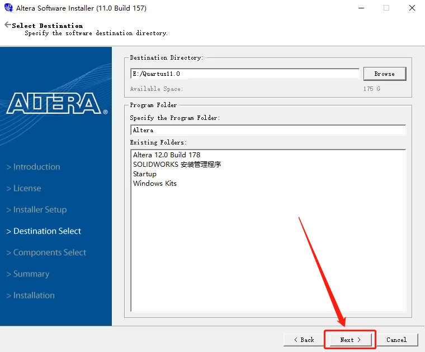Click the back arrow beside Select Destination
This screenshot has width=425, height=352.
tap(8, 25)
